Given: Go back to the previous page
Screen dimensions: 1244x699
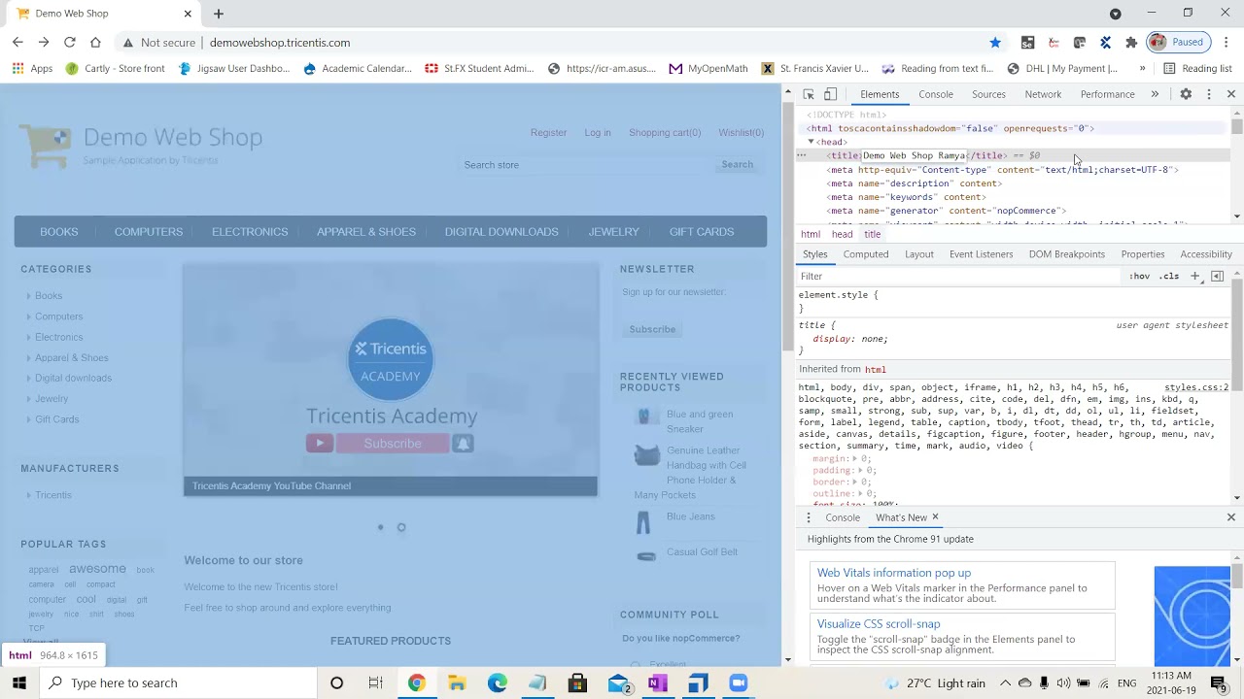Looking at the screenshot, I should pyautogui.click(x=17, y=43).
